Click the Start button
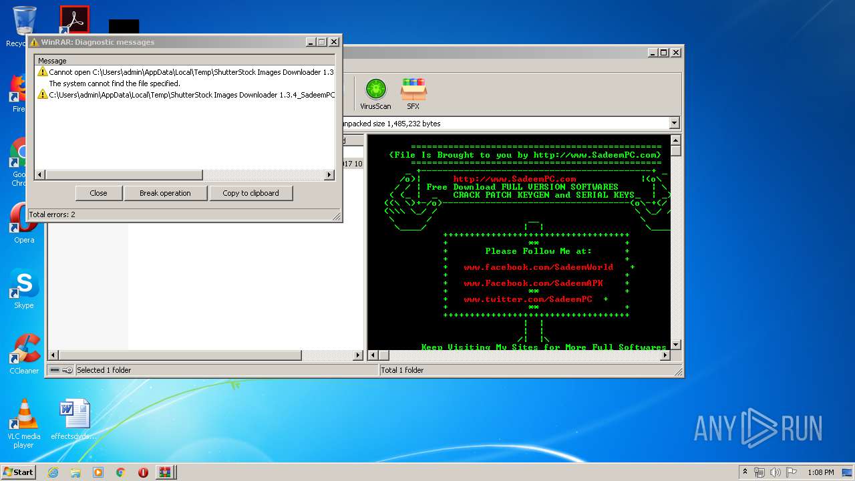 [18, 472]
